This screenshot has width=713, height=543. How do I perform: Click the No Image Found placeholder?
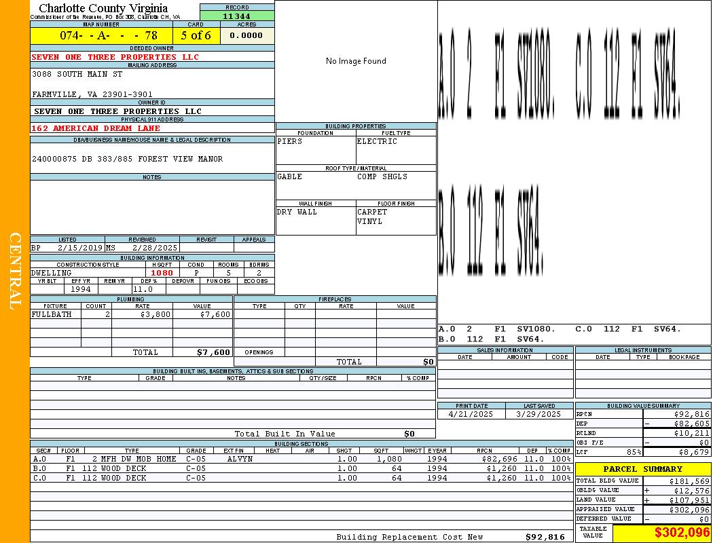pyautogui.click(x=356, y=61)
